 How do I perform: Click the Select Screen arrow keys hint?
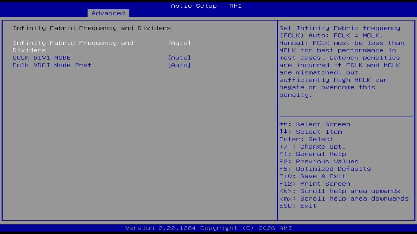tap(315, 124)
